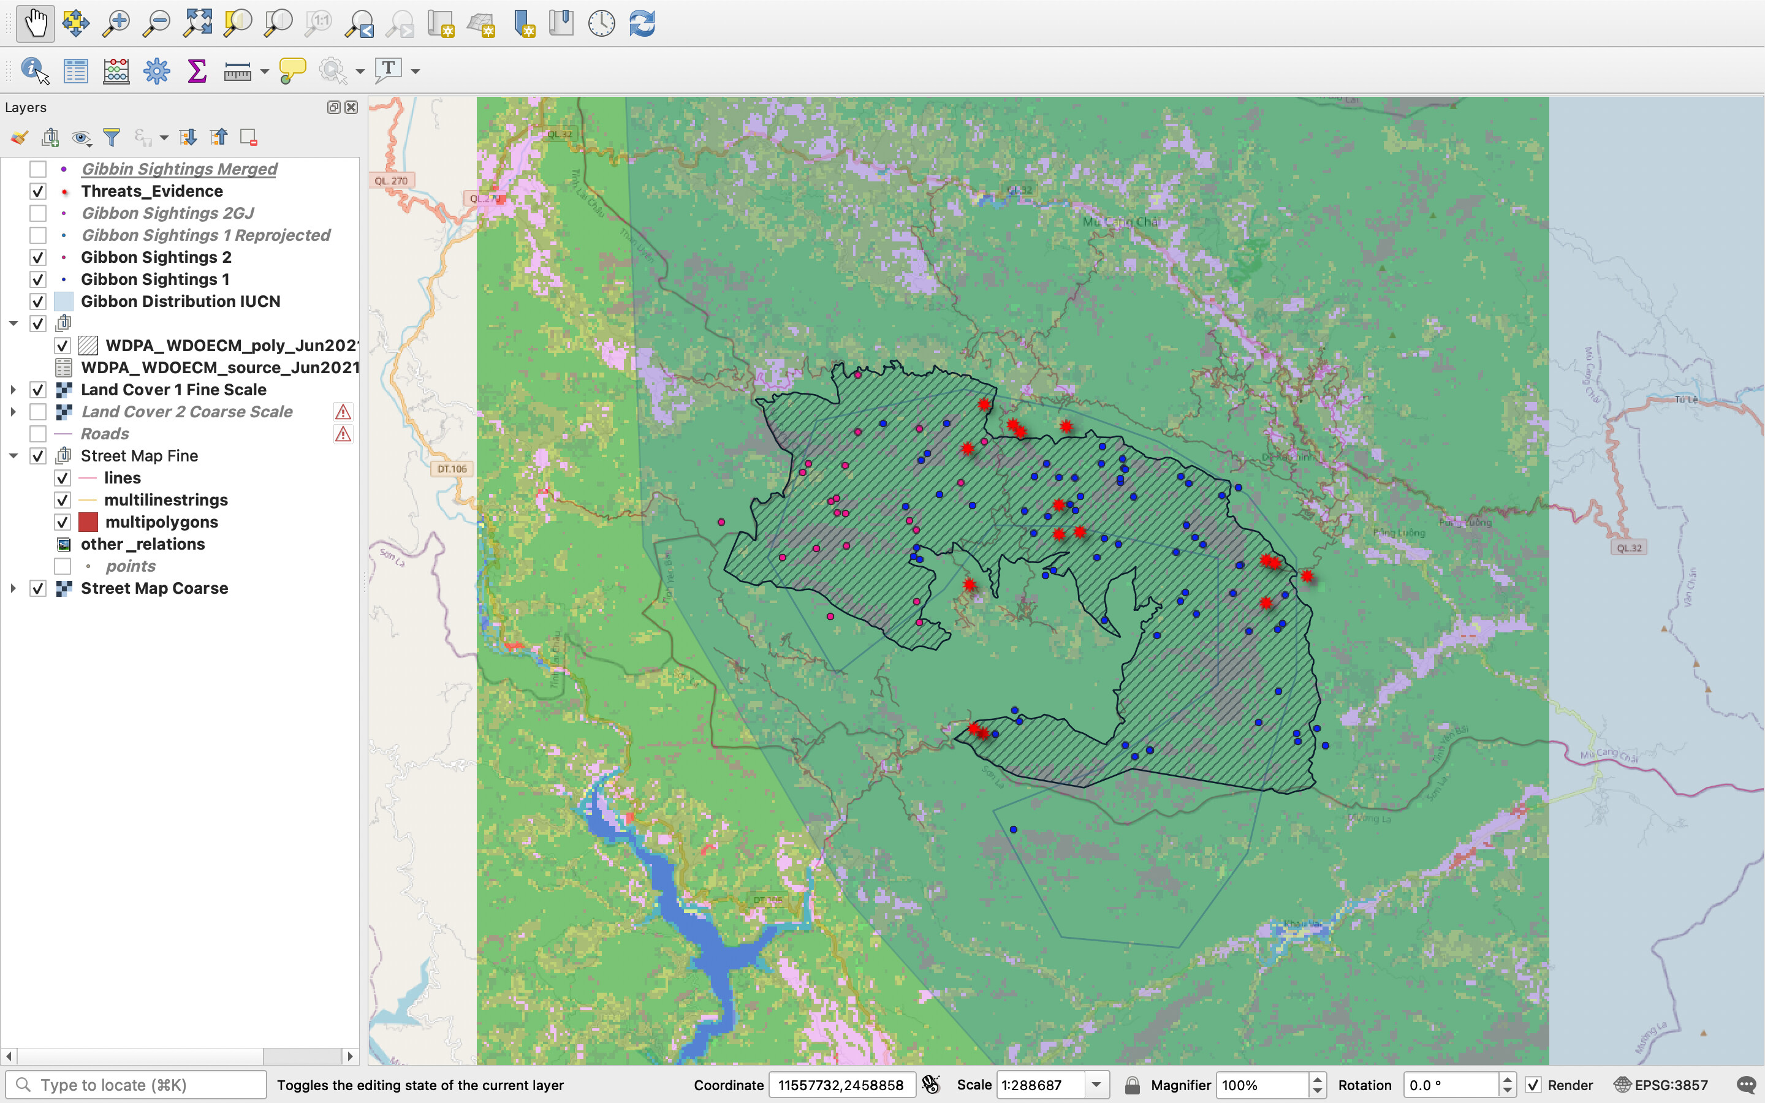Click the Coordinate input field
This screenshot has height=1103, width=1765.
click(843, 1085)
